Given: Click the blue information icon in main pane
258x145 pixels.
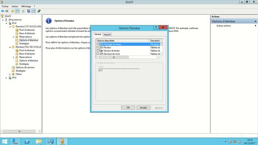Looking at the screenshot, I should coord(48,21).
